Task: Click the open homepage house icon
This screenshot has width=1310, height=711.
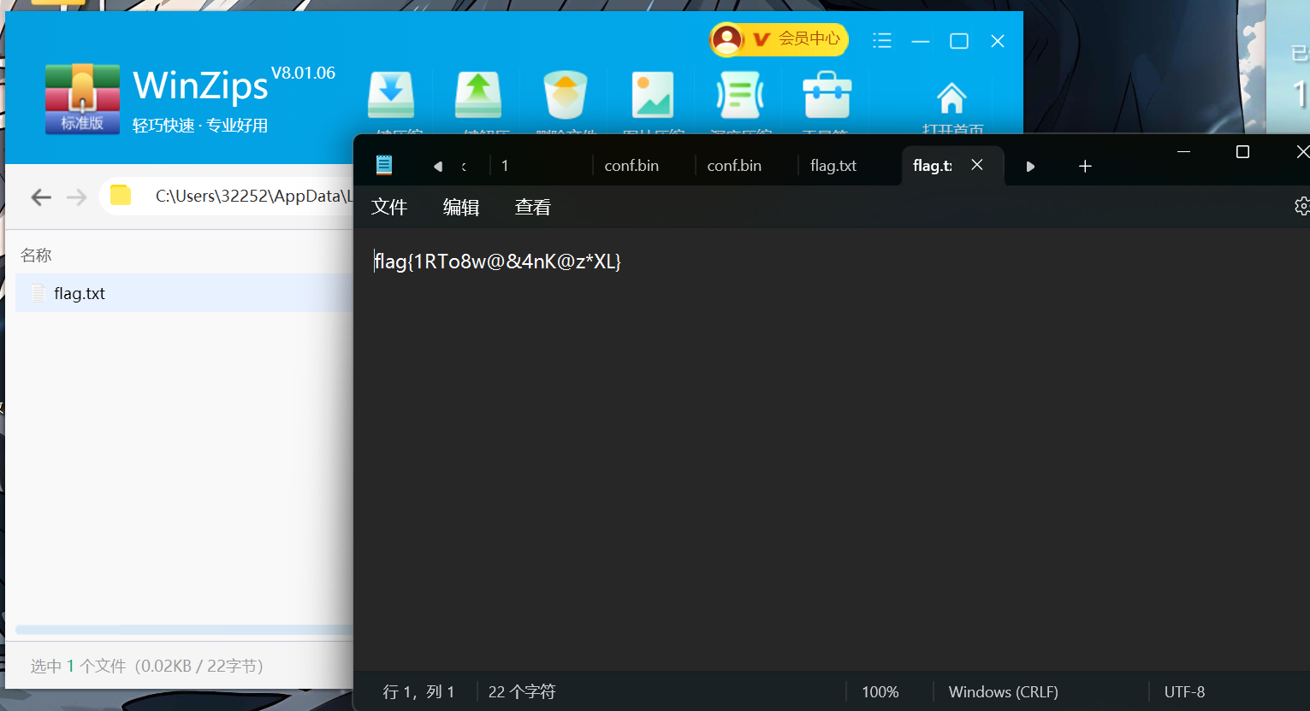Action: pos(951,98)
